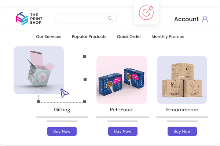Select the Gifting box product image
Image resolution: width=220 pixels, height=146 pixels.
tap(39, 70)
